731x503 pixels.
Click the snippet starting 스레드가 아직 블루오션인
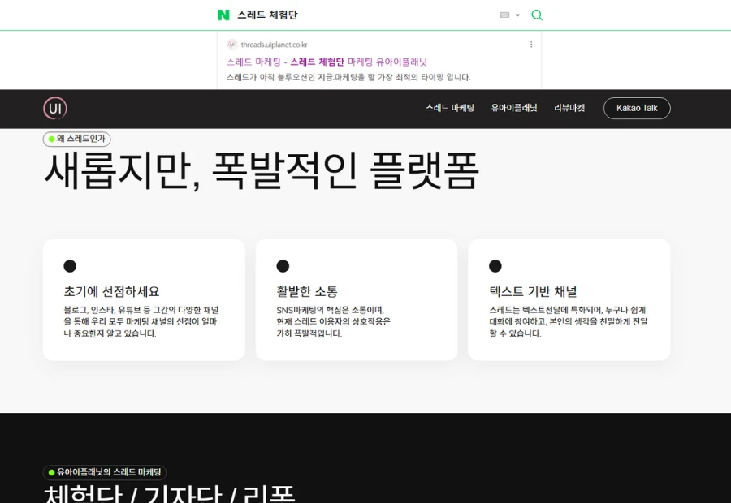[x=348, y=77]
